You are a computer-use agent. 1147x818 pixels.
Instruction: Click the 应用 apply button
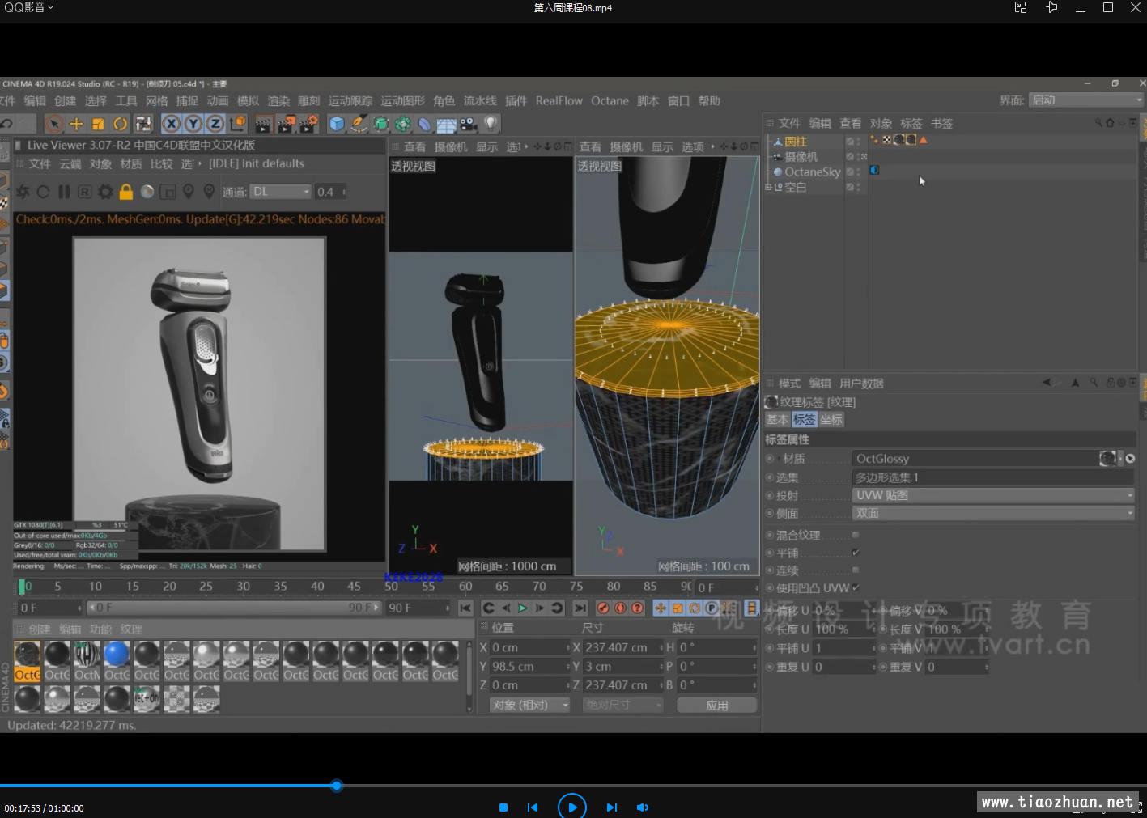[x=716, y=706]
